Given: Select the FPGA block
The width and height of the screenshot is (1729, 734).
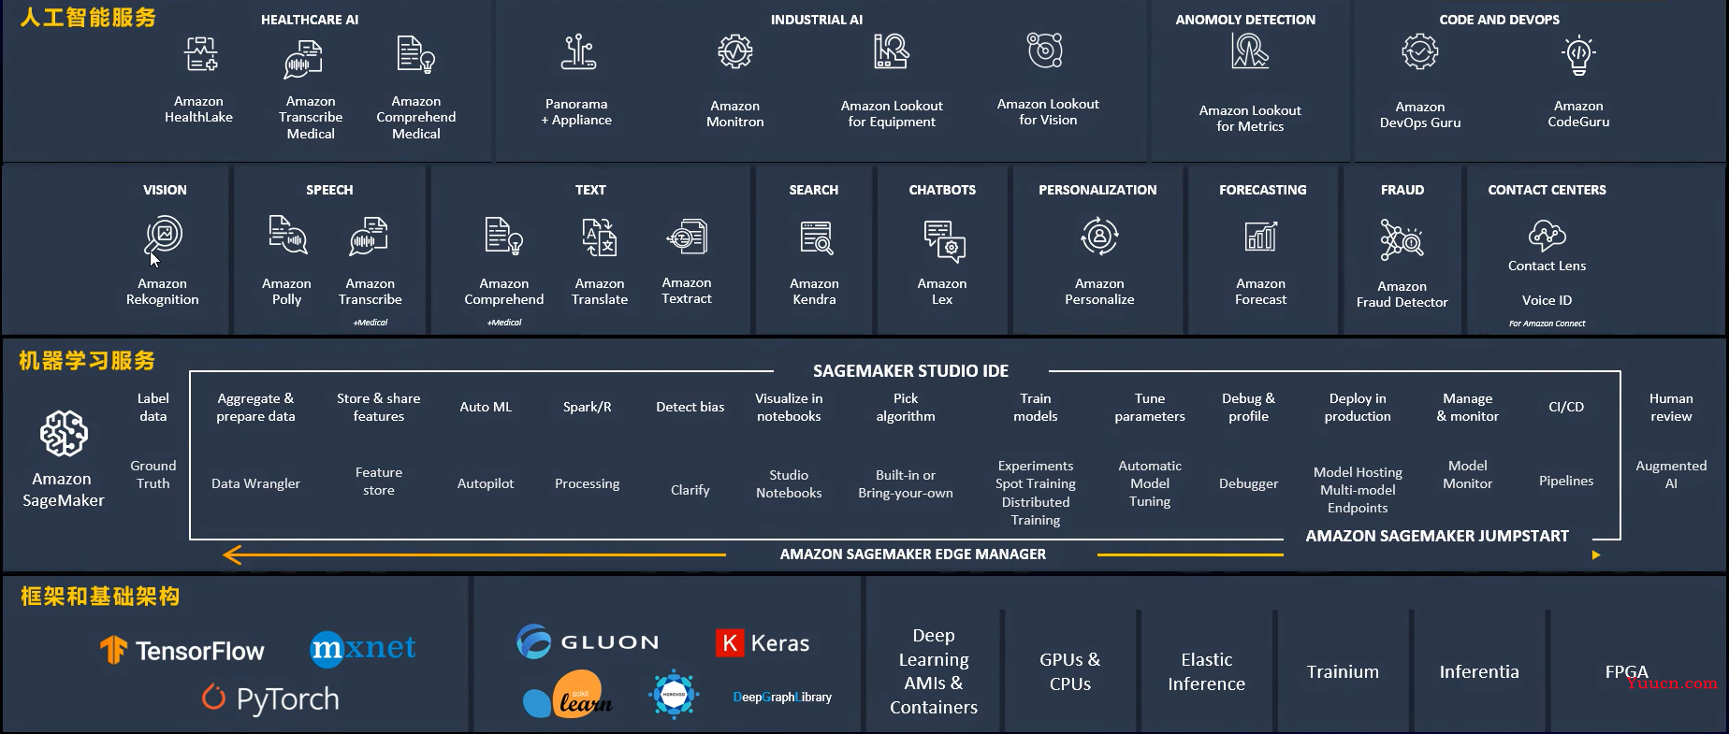Looking at the screenshot, I should click(x=1627, y=671).
